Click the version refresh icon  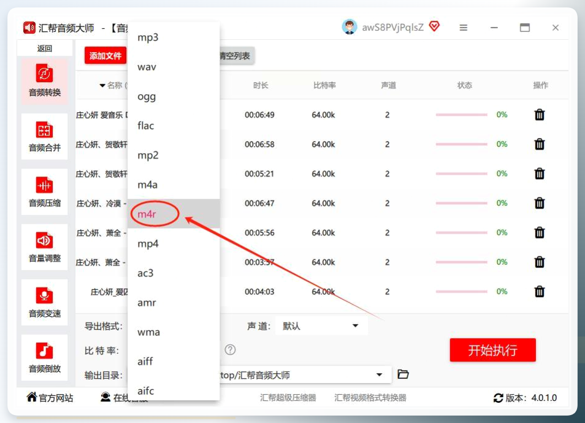click(x=498, y=398)
